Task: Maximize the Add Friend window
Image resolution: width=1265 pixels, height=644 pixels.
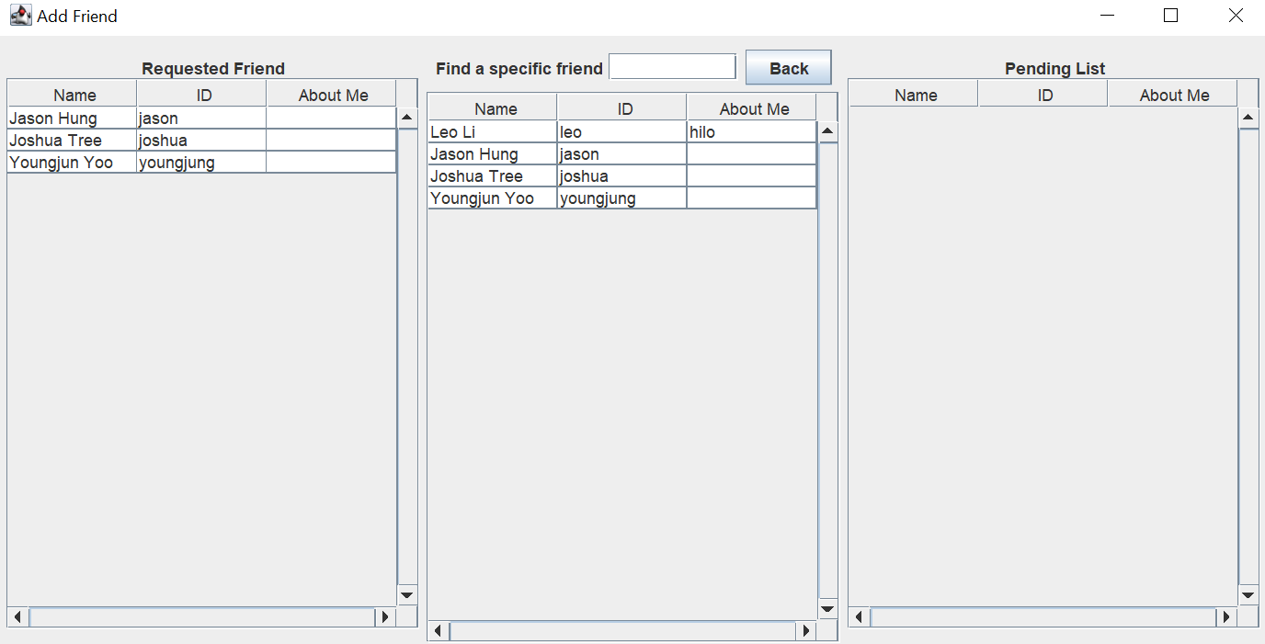Action: pyautogui.click(x=1170, y=16)
